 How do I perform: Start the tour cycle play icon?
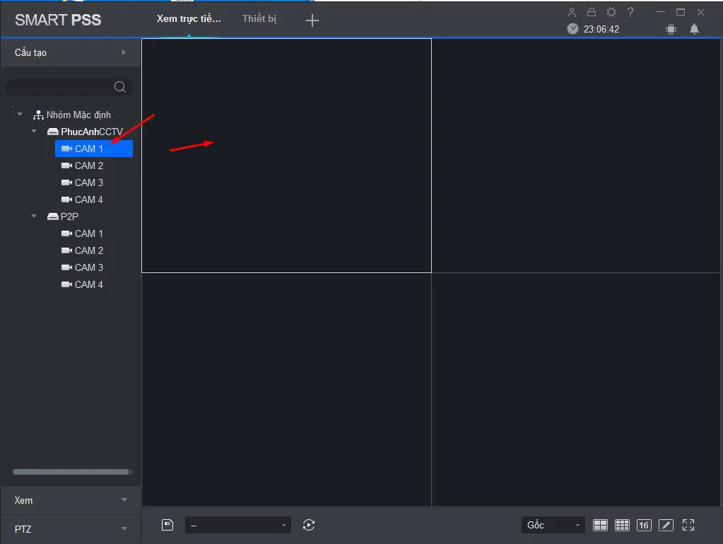[308, 525]
